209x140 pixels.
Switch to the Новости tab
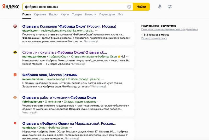[90, 14]
